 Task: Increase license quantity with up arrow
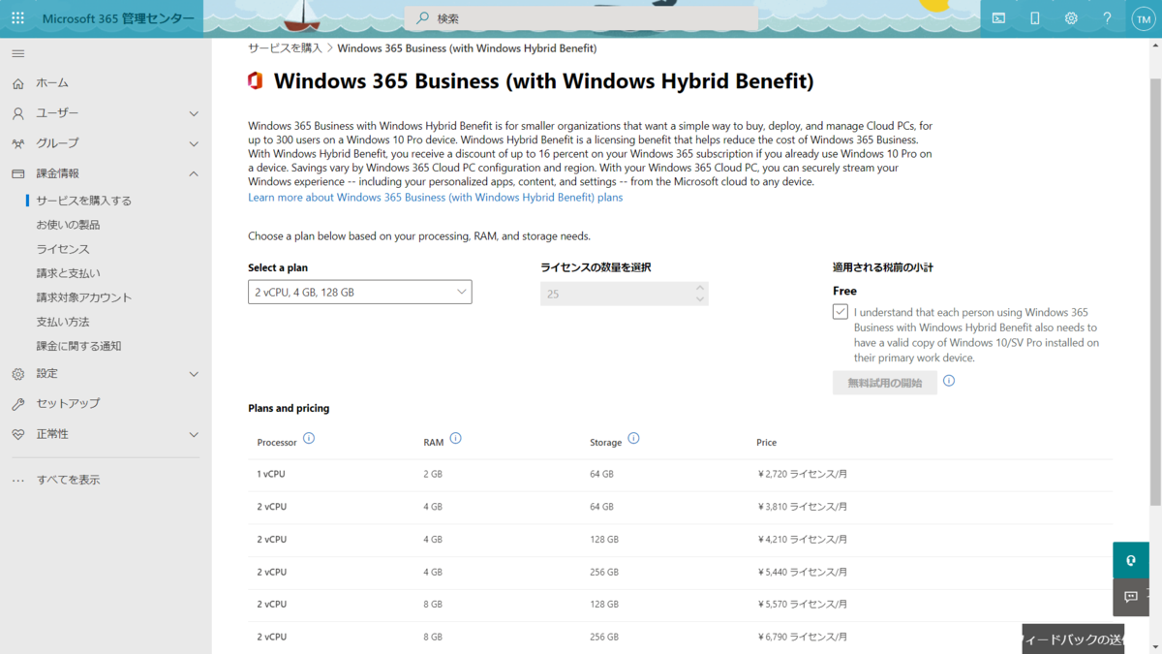700,288
